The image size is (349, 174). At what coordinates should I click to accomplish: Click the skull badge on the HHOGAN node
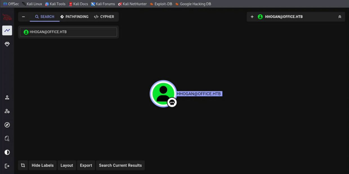[x=172, y=102]
